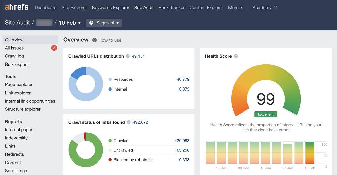Click the 10 Feb health score bar
Image resolution: width=337 pixels, height=175 pixels.
click(x=310, y=152)
